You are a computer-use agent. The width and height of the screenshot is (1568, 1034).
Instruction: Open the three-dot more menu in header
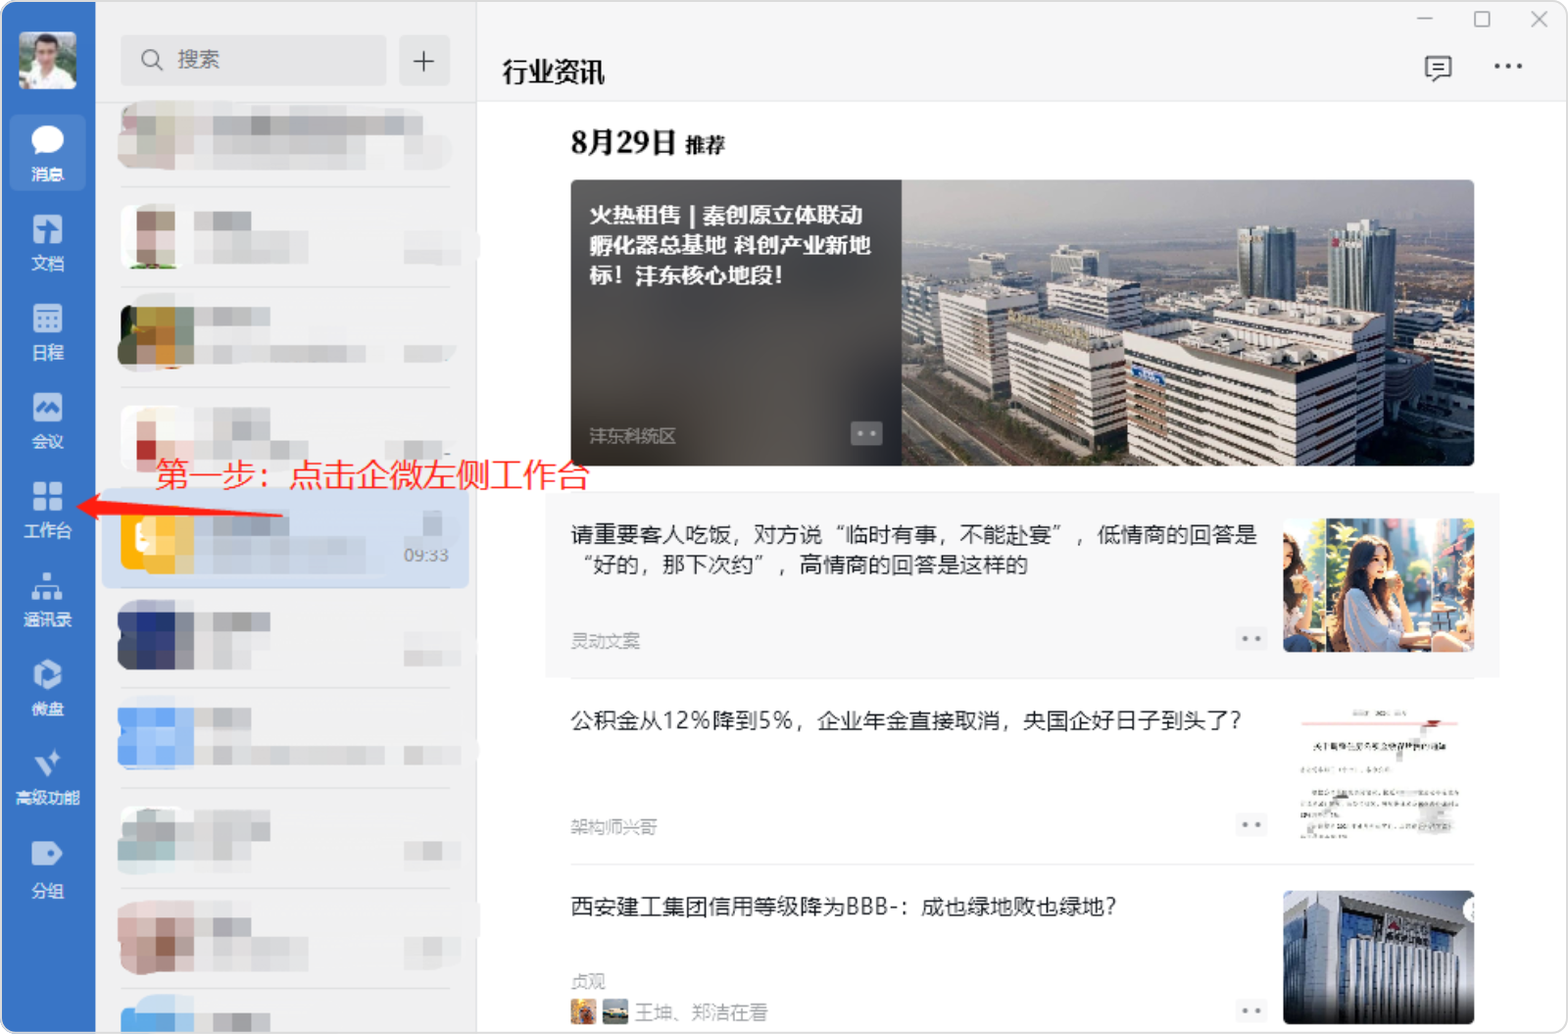click(1507, 67)
